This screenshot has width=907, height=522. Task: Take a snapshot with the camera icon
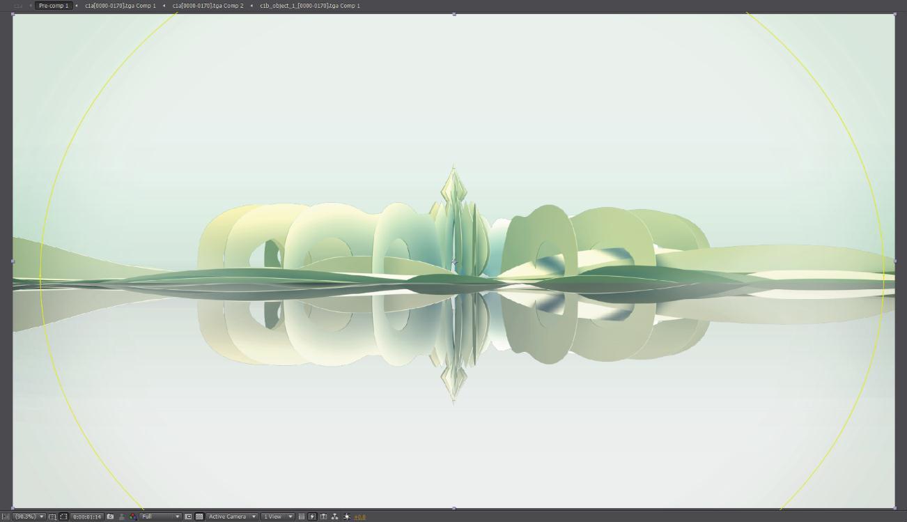[110, 516]
